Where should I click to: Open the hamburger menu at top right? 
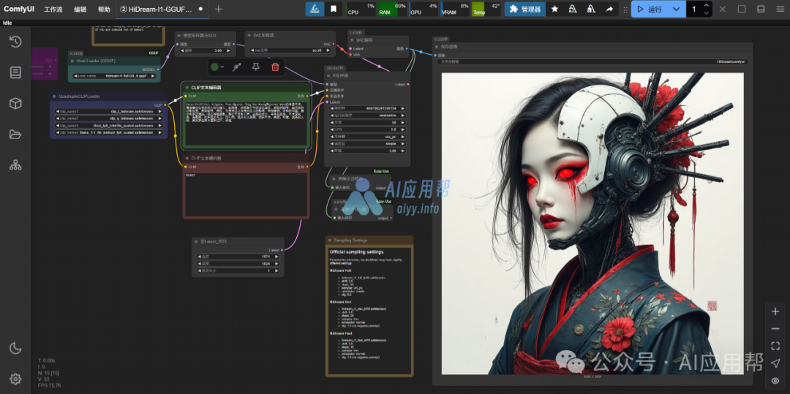[780, 9]
